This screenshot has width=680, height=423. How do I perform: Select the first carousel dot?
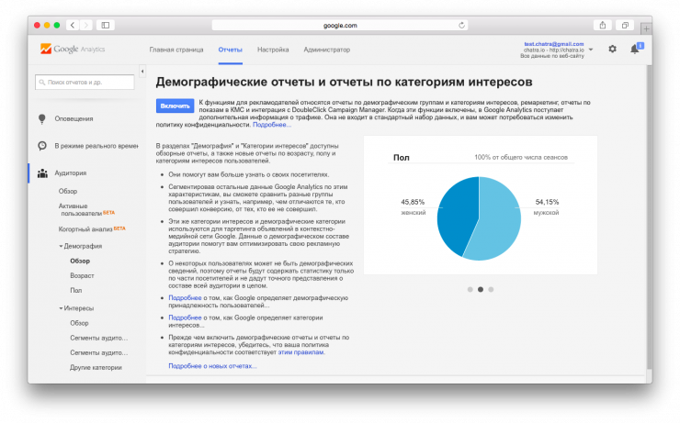click(470, 289)
